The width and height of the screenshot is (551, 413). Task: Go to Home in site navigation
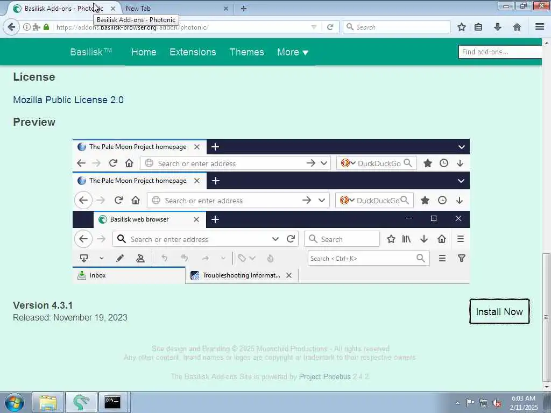pyautogui.click(x=144, y=52)
